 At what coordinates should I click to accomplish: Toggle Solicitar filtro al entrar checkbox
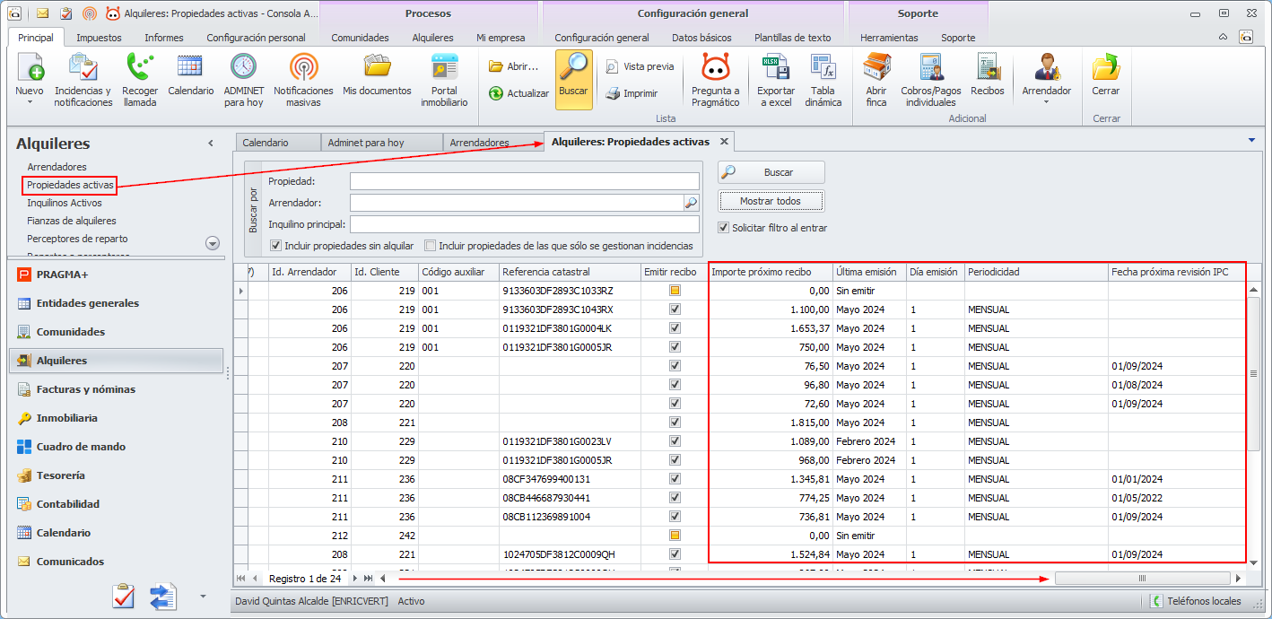pyautogui.click(x=724, y=228)
